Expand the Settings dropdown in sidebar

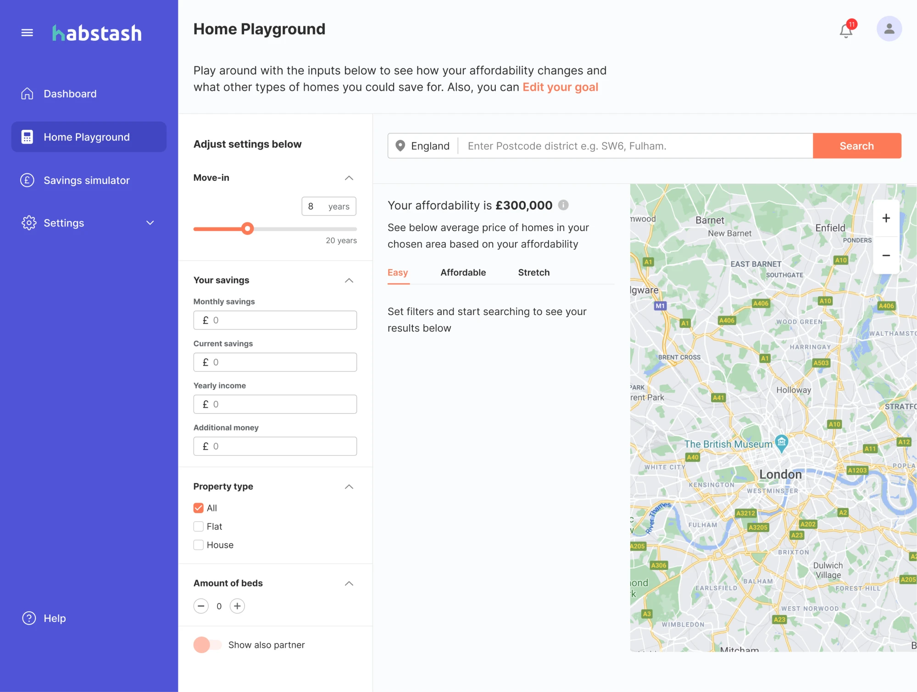150,223
